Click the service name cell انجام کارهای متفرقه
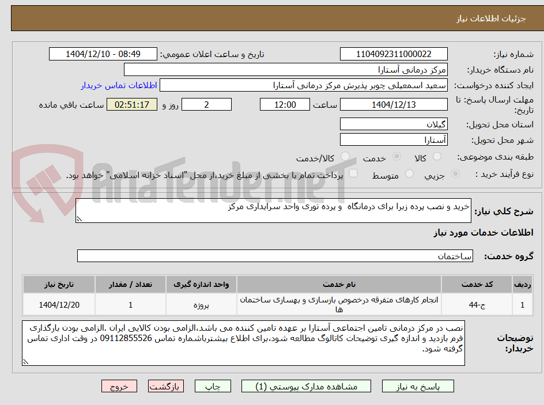Viewport: 544px width, 405px height. point(339,304)
